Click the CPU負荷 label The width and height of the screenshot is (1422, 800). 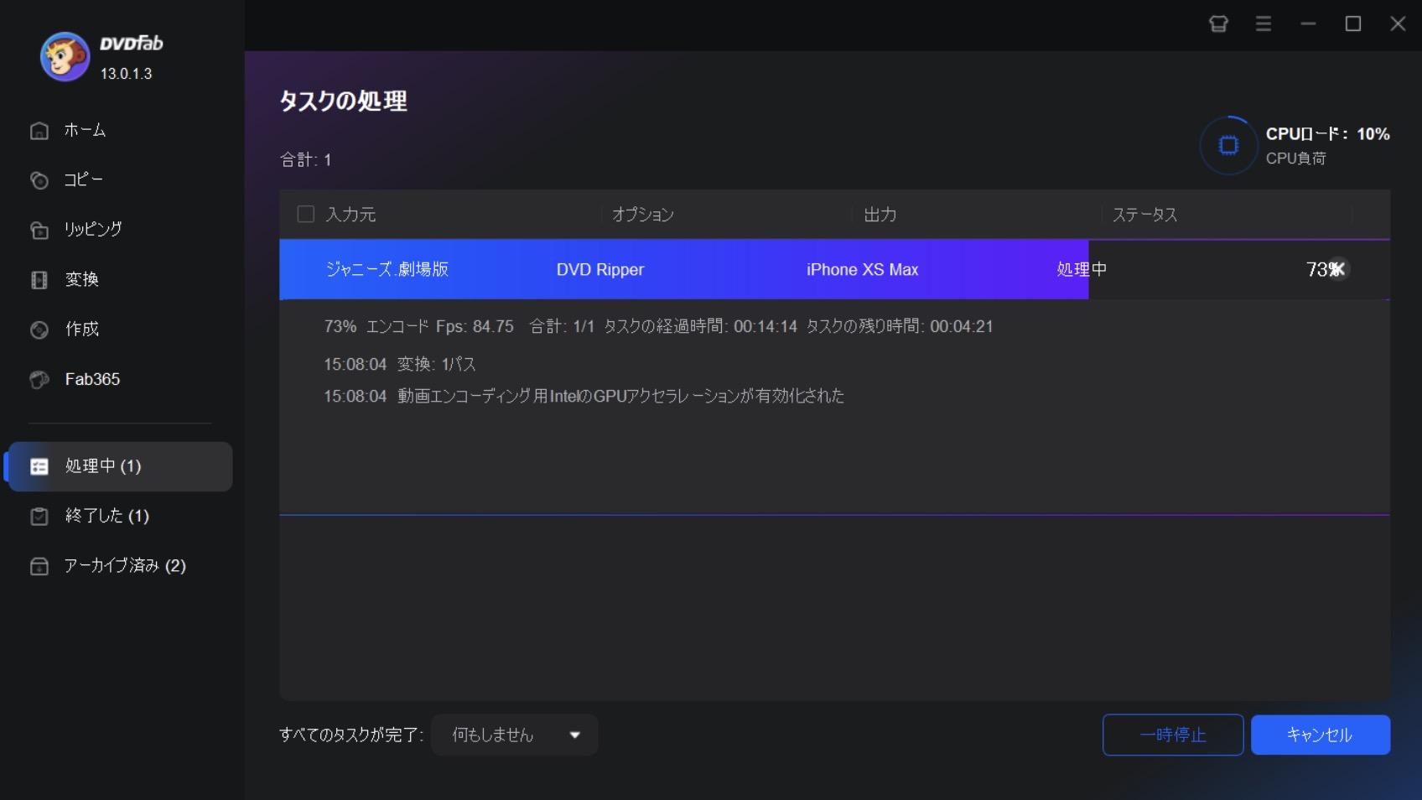pyautogui.click(x=1296, y=158)
